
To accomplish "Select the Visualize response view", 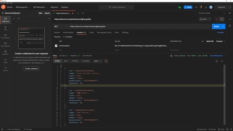I will pyautogui.click(x=86, y=61).
